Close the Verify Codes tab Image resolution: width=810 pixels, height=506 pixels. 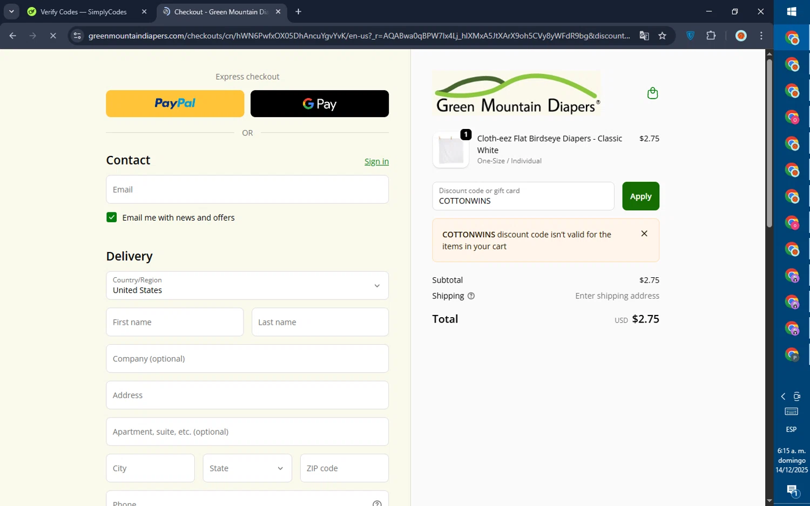[x=144, y=12]
